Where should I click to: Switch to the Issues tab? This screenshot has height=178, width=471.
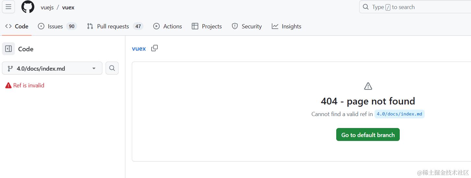[x=57, y=26]
